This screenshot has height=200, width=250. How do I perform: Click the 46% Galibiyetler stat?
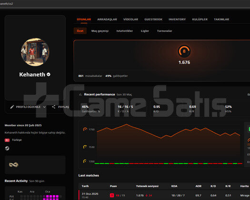point(91,109)
